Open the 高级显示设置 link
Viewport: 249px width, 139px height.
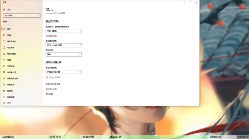(51, 89)
